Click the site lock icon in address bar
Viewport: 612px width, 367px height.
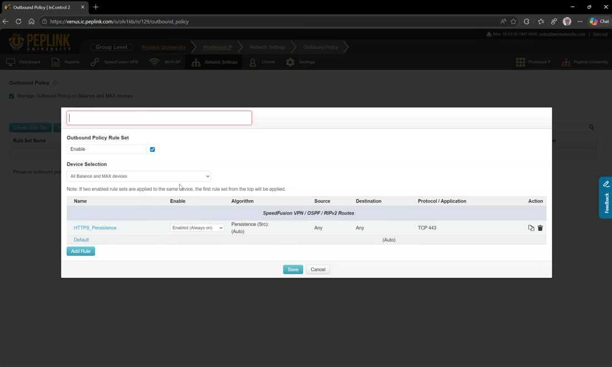pos(45,22)
